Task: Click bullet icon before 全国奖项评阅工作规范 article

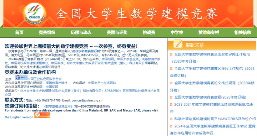Action: [171, 54]
